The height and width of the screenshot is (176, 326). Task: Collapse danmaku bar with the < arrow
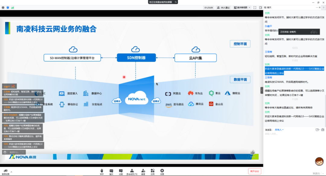point(23,152)
